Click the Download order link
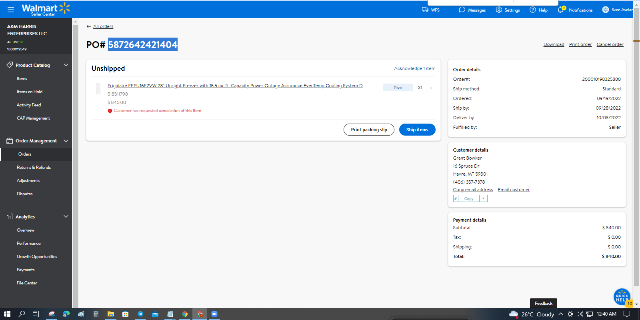 [x=554, y=44]
